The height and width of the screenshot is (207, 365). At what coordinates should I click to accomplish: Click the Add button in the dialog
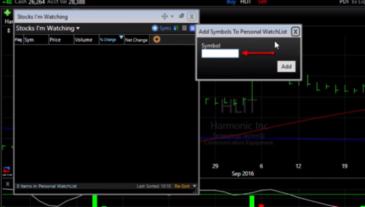286,67
